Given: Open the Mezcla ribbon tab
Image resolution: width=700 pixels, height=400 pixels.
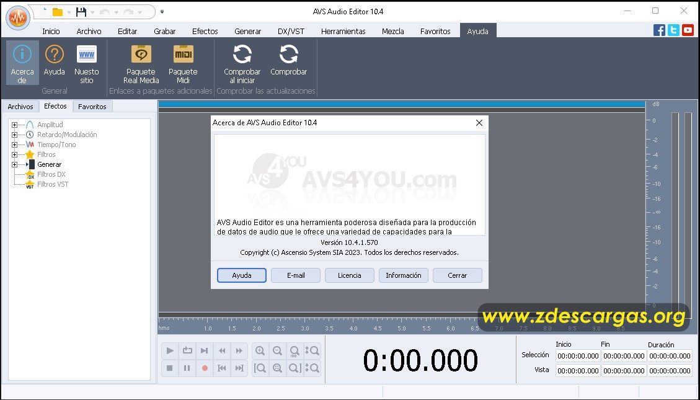Looking at the screenshot, I should point(393,31).
